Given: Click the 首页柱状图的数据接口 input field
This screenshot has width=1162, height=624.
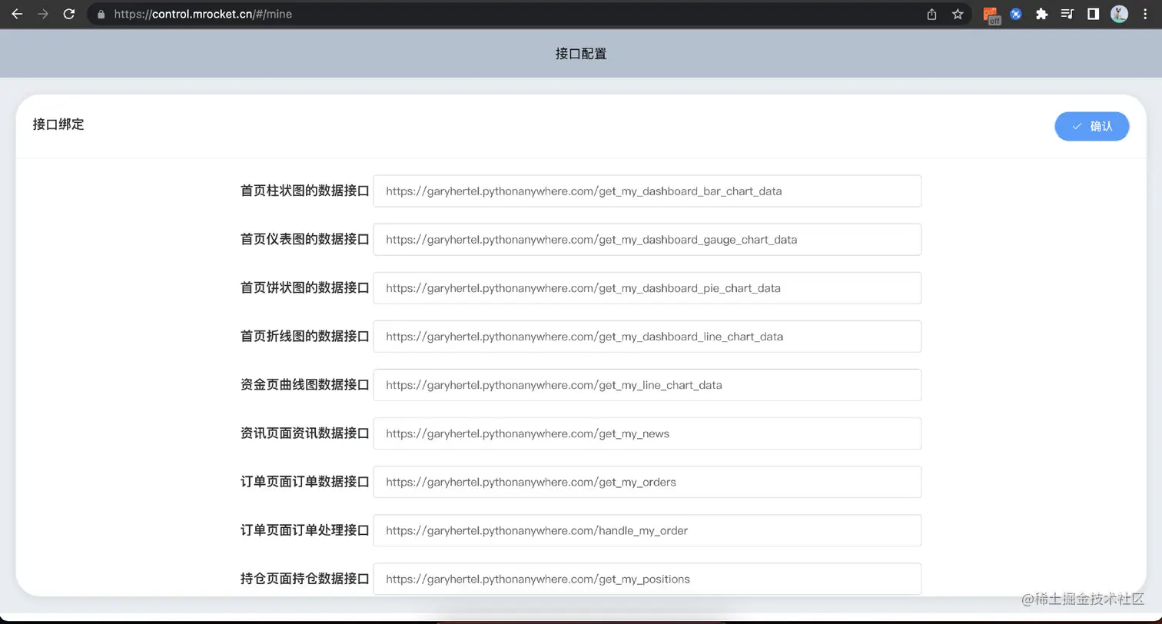Looking at the screenshot, I should point(647,191).
